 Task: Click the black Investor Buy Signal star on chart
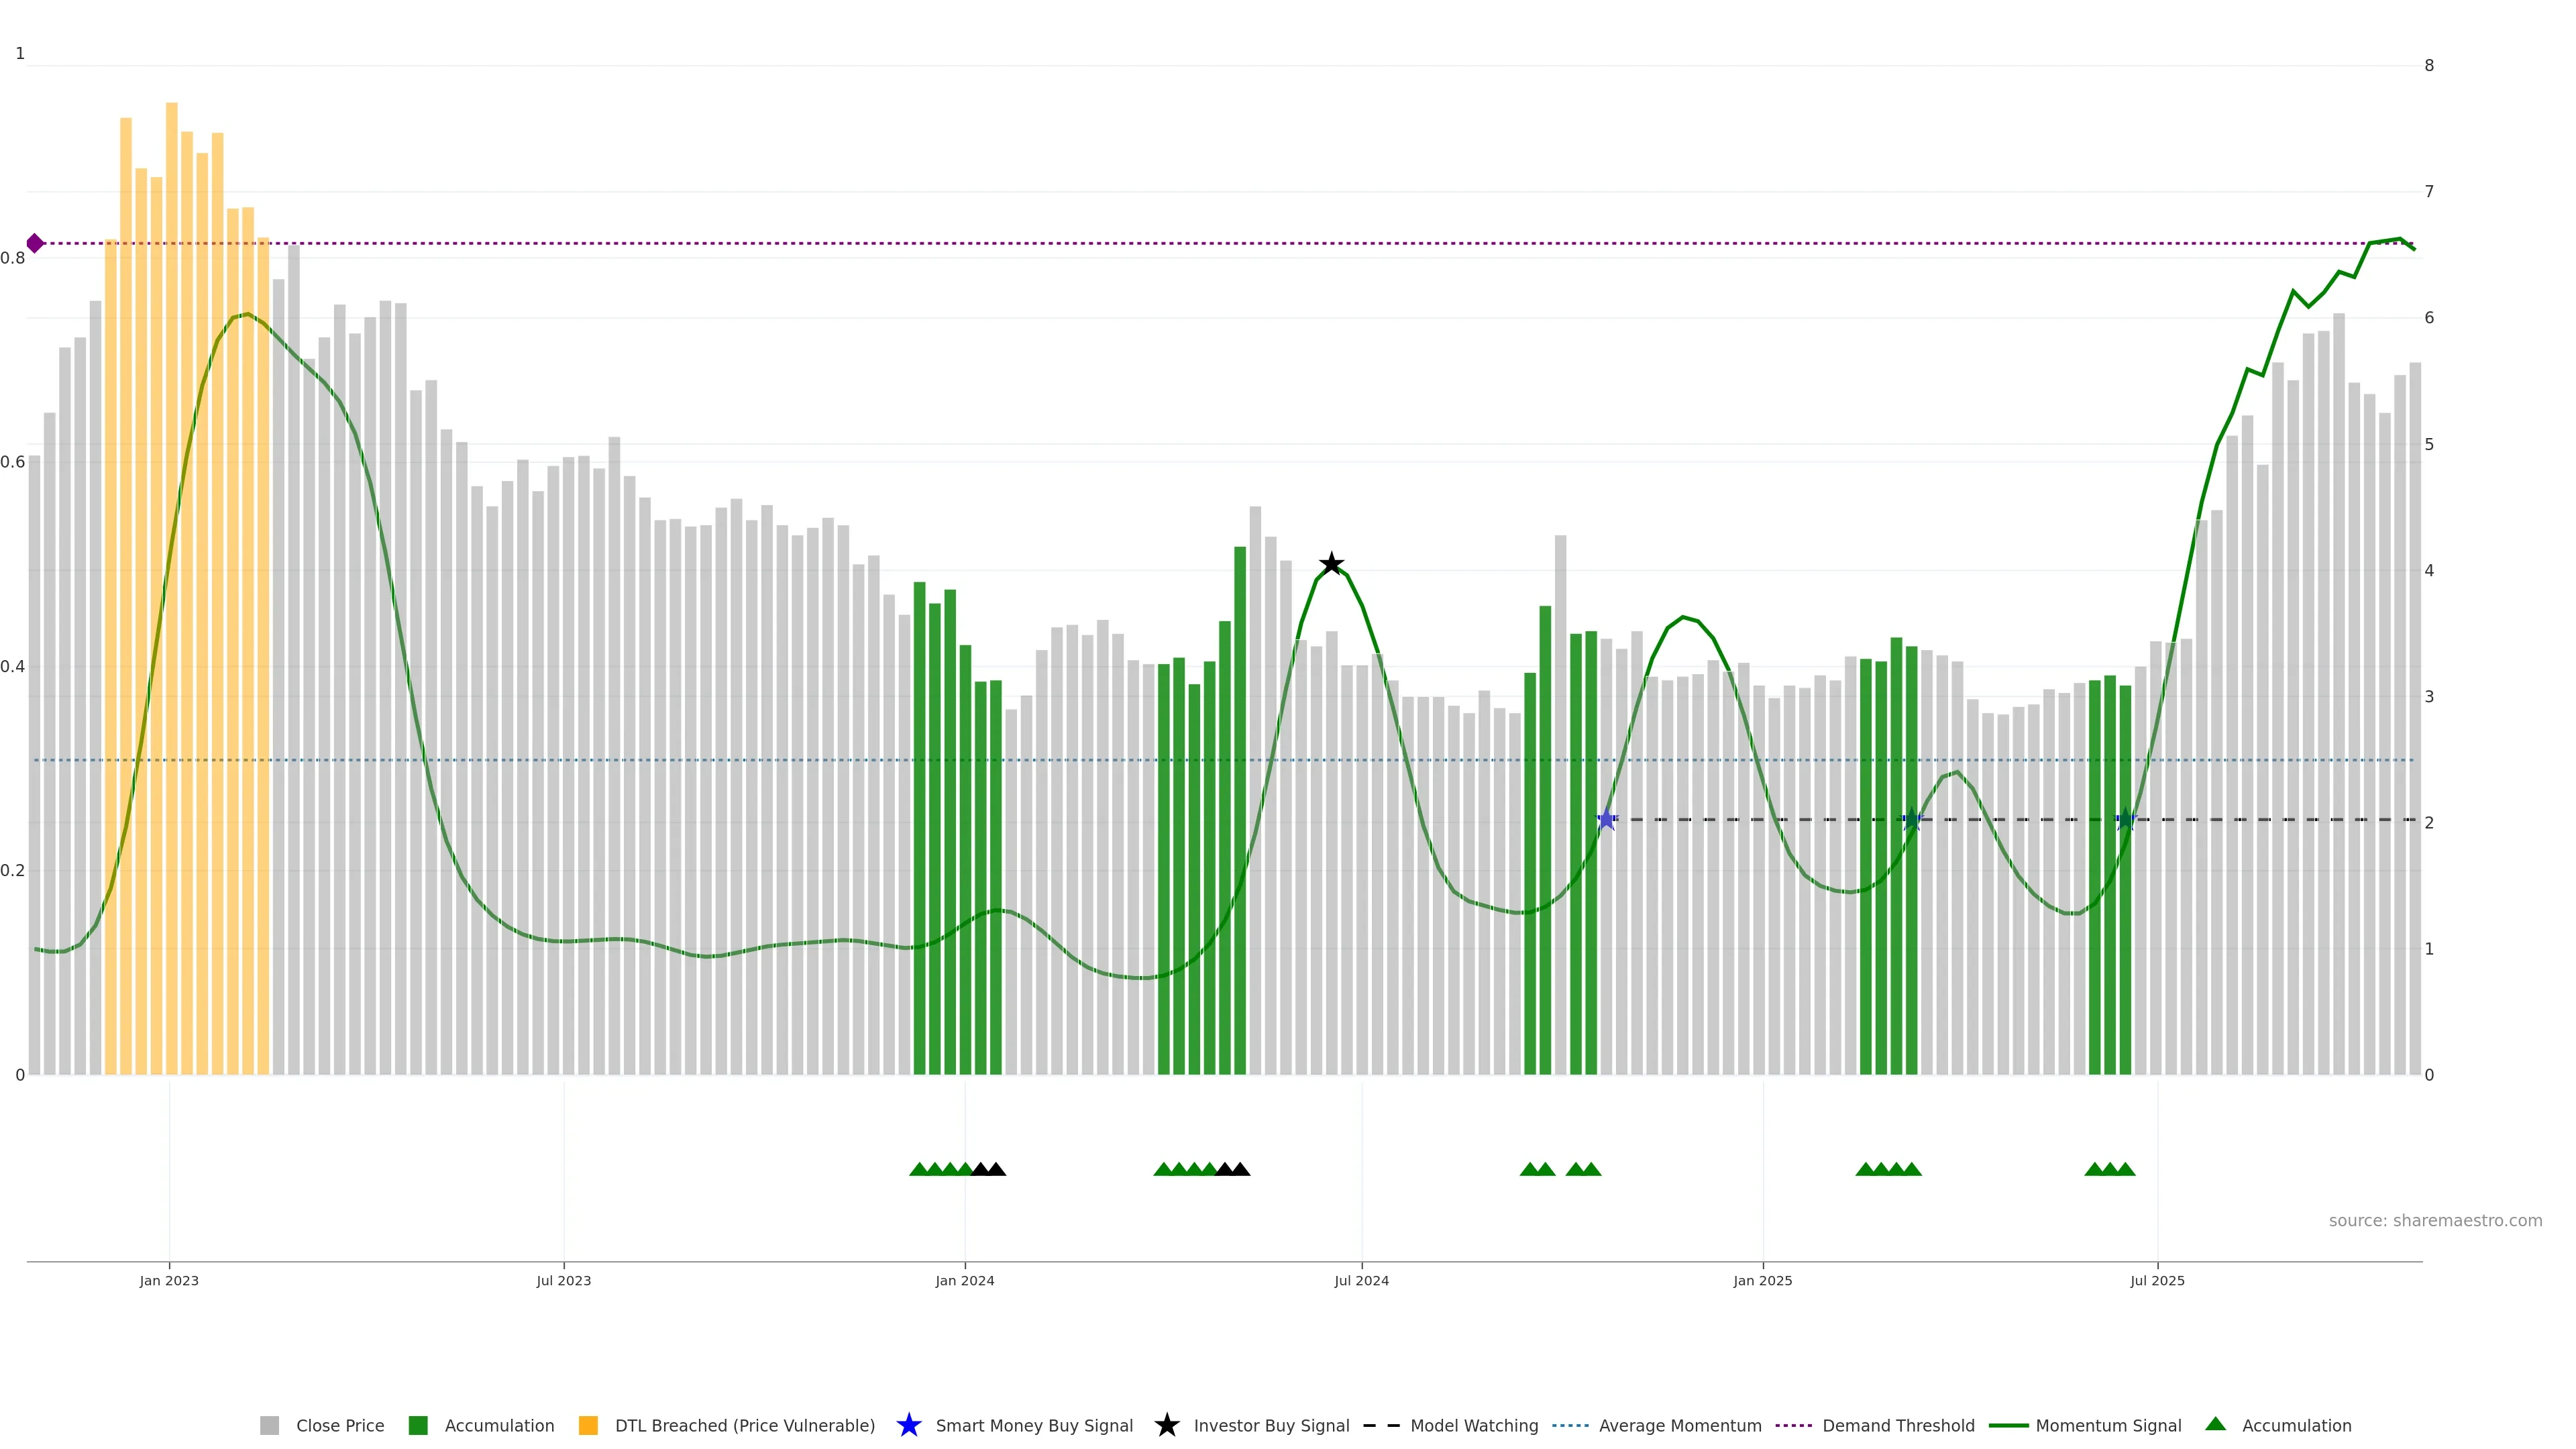1331,564
